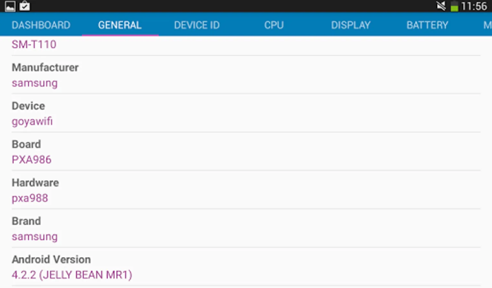Screen dimensions: 492x288
Task: Open the image notification icon
Action: [10, 6]
